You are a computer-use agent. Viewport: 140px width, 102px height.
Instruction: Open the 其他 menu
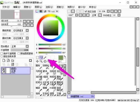click(93, 7)
